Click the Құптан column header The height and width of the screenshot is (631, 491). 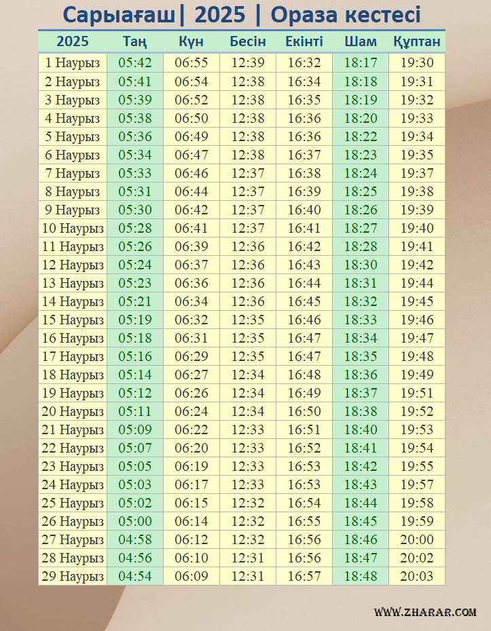416,41
